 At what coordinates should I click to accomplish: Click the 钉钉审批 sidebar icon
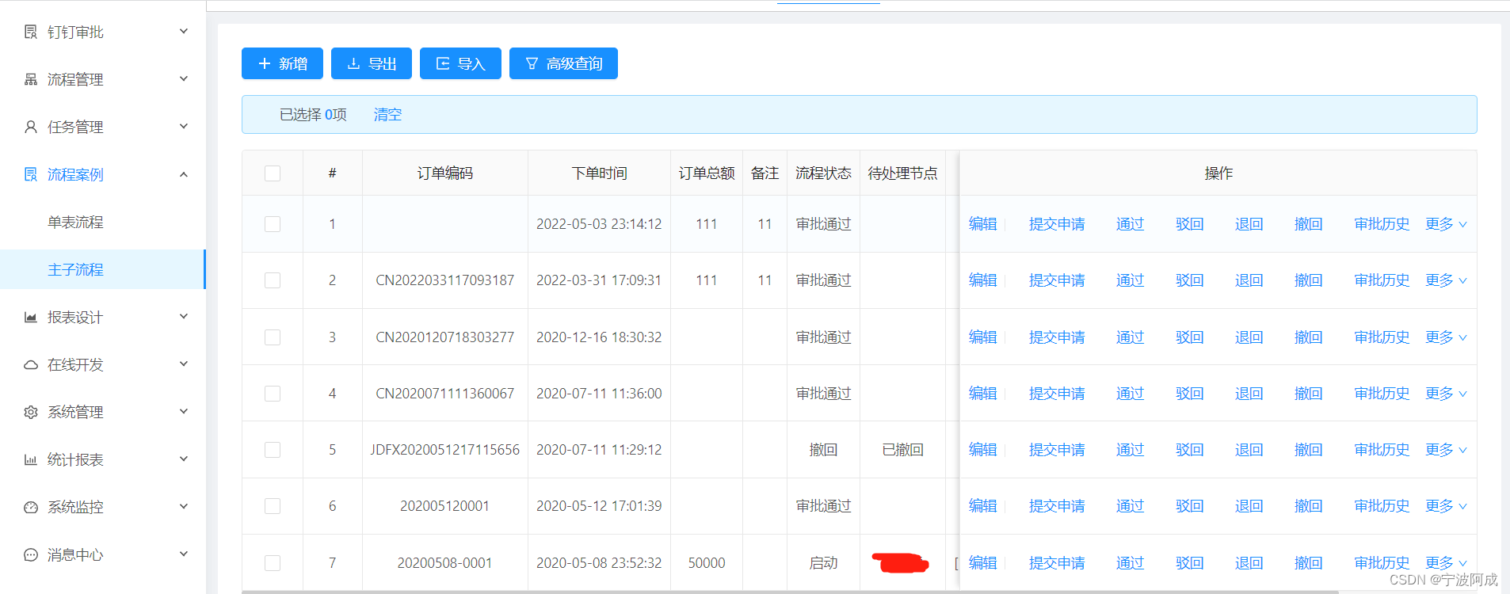(x=31, y=32)
